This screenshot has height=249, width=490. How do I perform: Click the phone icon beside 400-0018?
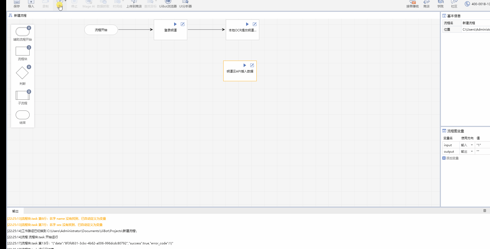tap(467, 4)
